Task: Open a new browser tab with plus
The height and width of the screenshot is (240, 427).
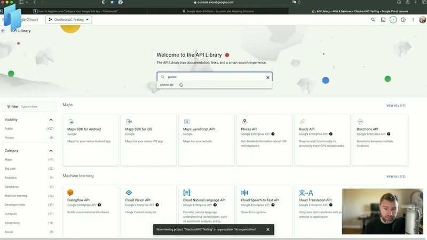Action: [x=416, y=2]
